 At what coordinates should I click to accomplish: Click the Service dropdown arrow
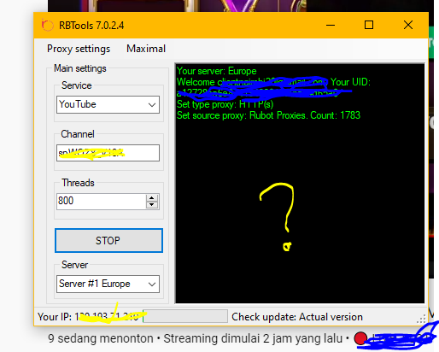click(x=152, y=105)
